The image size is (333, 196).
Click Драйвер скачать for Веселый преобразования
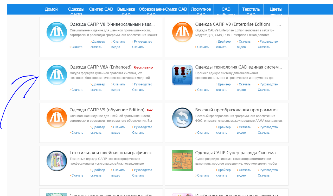coord(223,130)
